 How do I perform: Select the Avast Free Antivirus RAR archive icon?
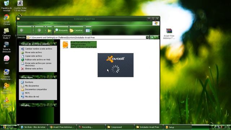[169, 34]
